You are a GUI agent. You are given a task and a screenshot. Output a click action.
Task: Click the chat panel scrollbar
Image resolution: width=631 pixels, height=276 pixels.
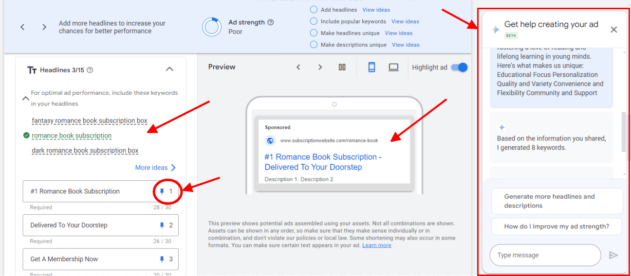(624, 131)
